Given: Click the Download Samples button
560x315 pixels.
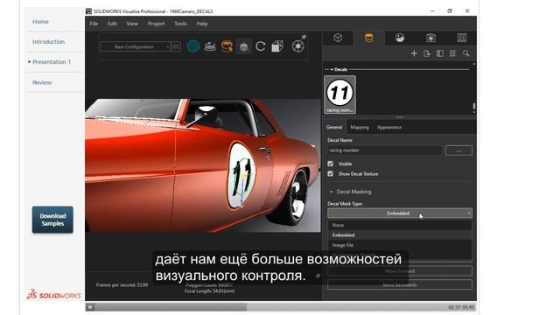Looking at the screenshot, I should (x=52, y=220).
